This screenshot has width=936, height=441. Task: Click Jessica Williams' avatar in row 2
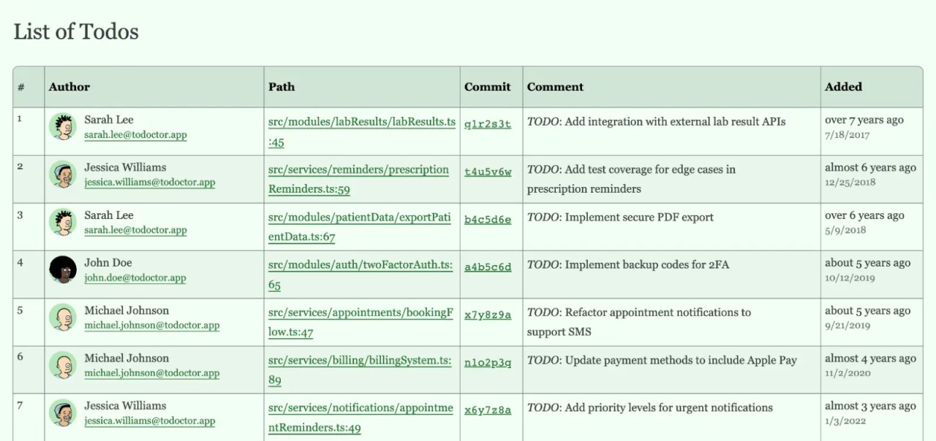pyautogui.click(x=63, y=174)
